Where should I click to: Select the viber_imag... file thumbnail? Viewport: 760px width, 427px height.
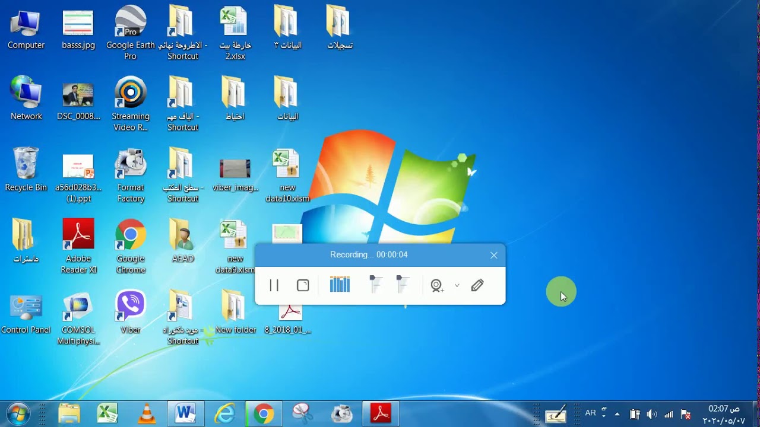tap(235, 175)
